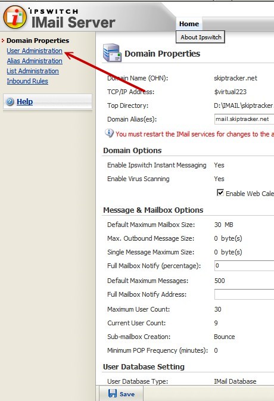Click the Domain Properties server icon
The image size is (274, 401).
pyautogui.click(x=112, y=52)
